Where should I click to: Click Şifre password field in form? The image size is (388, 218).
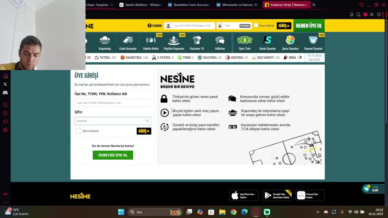pos(113,121)
